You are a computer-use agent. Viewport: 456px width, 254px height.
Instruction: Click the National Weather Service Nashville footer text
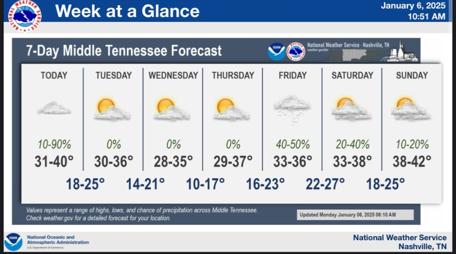[399, 242]
